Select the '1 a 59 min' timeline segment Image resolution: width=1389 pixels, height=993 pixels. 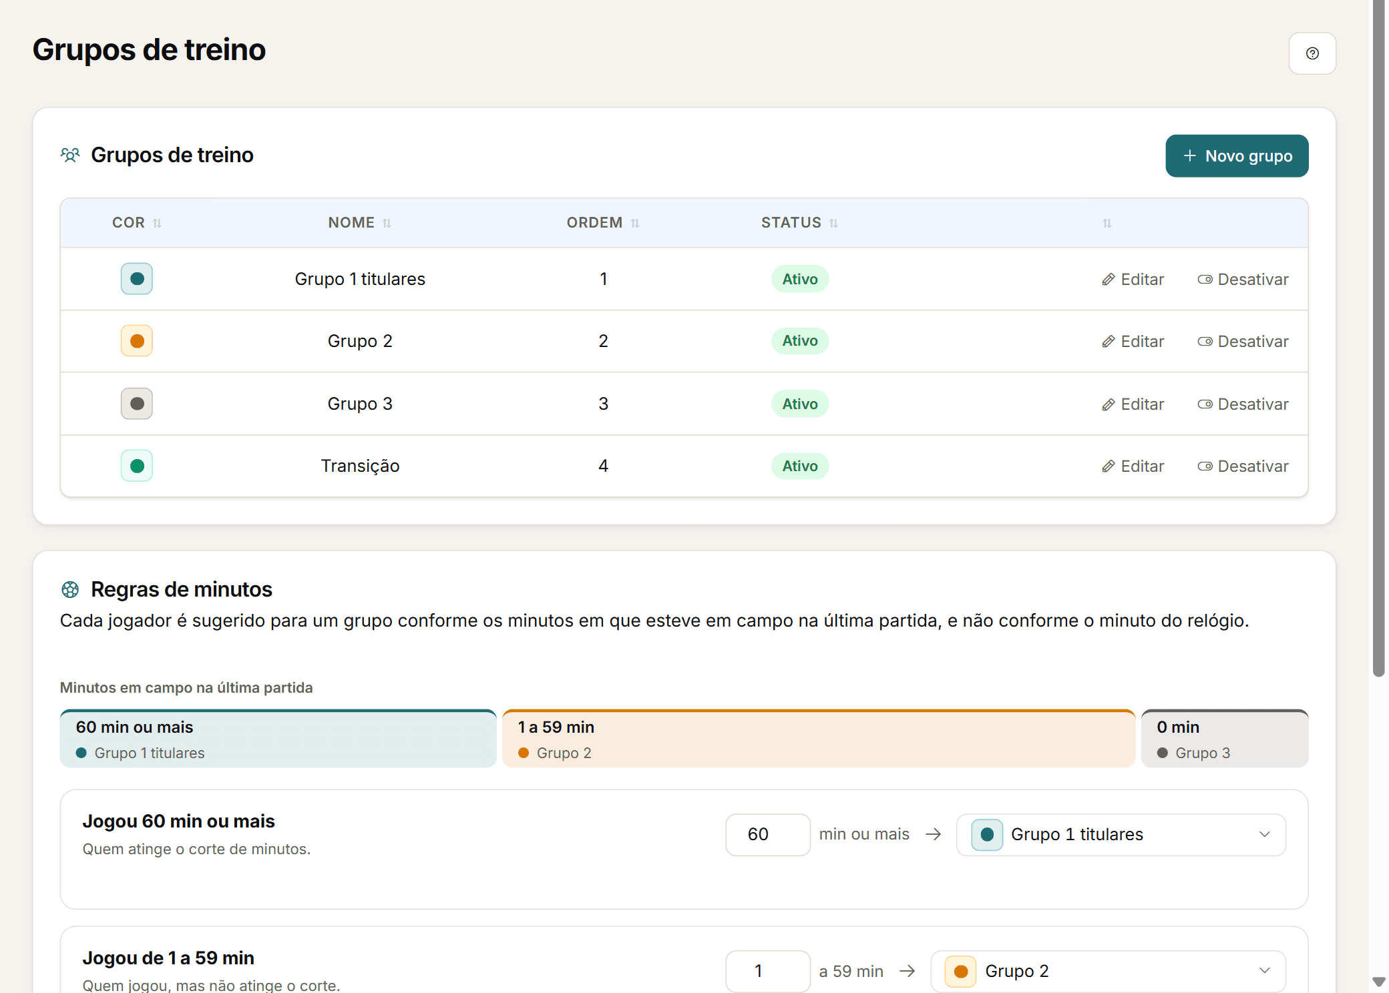point(818,739)
